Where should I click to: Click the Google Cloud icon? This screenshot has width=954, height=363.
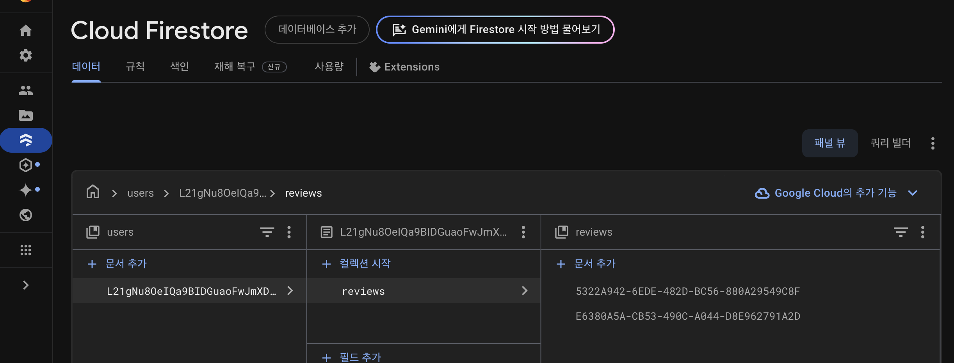pos(762,193)
